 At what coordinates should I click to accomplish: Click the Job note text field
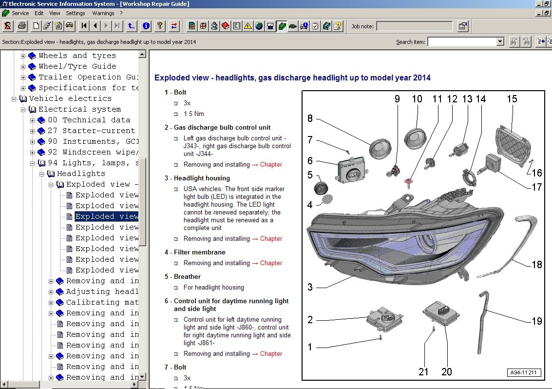pyautogui.click(x=414, y=26)
